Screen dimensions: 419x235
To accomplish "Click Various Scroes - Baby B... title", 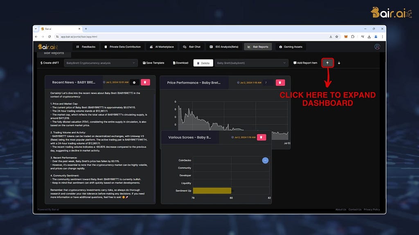I will 189,137.
